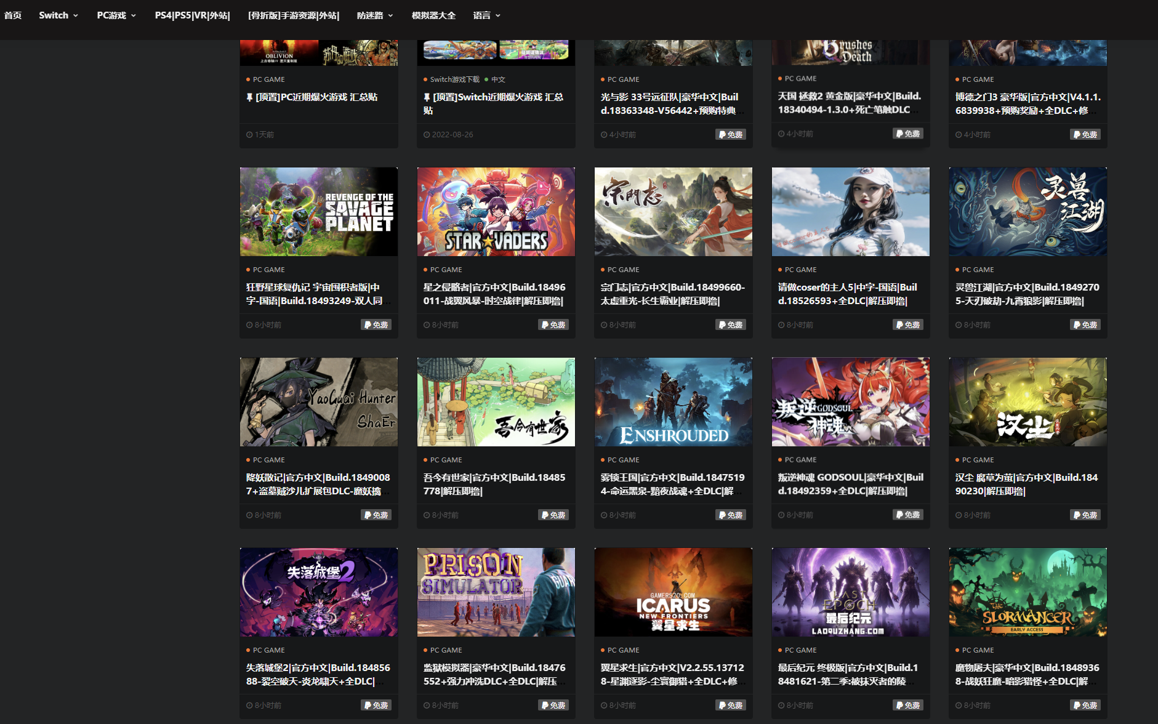This screenshot has height=724, width=1158.
Task: Click the 2022-08-26 date stamp
Action: pos(449,134)
